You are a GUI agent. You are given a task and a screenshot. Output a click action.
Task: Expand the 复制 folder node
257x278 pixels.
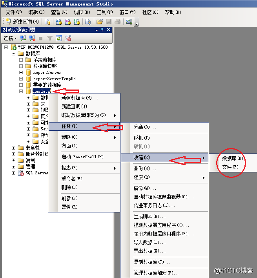click(x=13, y=161)
